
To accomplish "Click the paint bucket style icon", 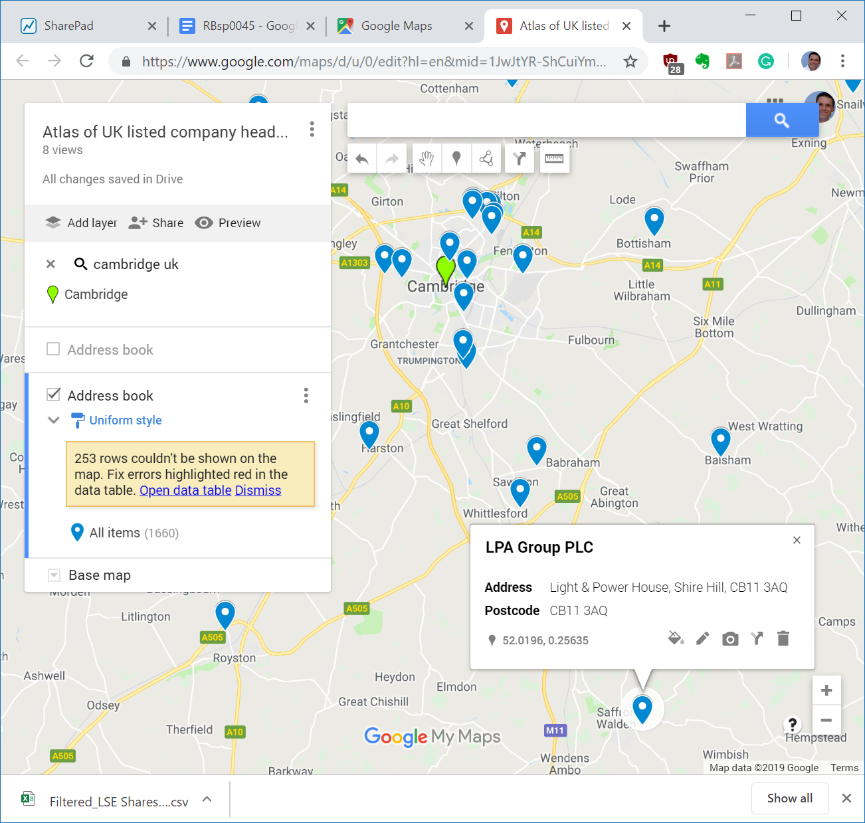I will point(676,639).
